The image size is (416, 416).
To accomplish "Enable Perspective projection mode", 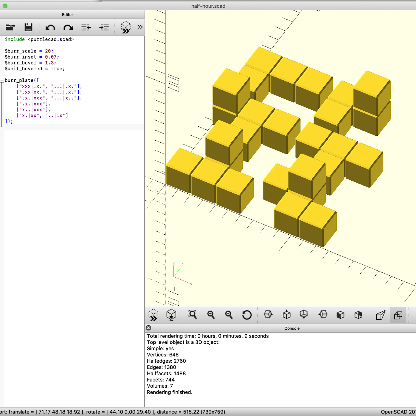I will [x=380, y=315].
